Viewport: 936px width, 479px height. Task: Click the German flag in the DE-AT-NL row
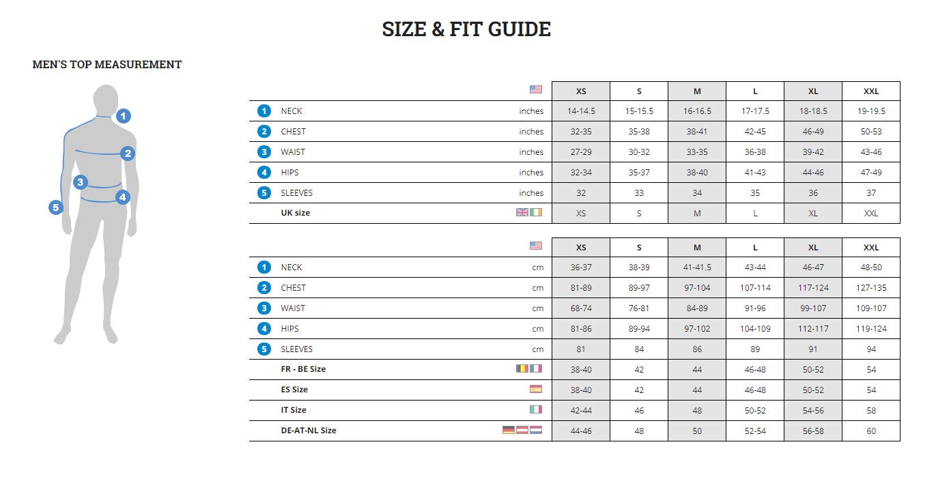[x=509, y=430]
